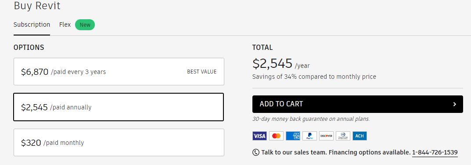Click the American Express icon

click(x=293, y=136)
